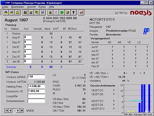Click the key toolbar icon
Screen dimensions: 154x116
pyautogui.click(x=73, y=13)
